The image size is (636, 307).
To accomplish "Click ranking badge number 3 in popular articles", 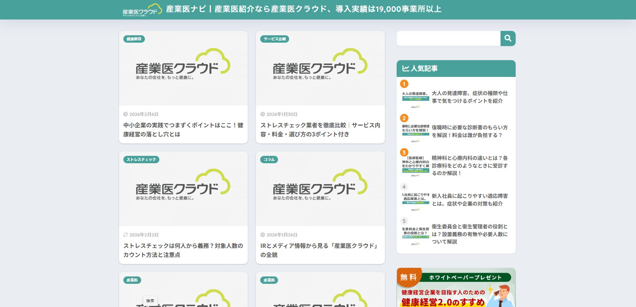I will (x=404, y=152).
